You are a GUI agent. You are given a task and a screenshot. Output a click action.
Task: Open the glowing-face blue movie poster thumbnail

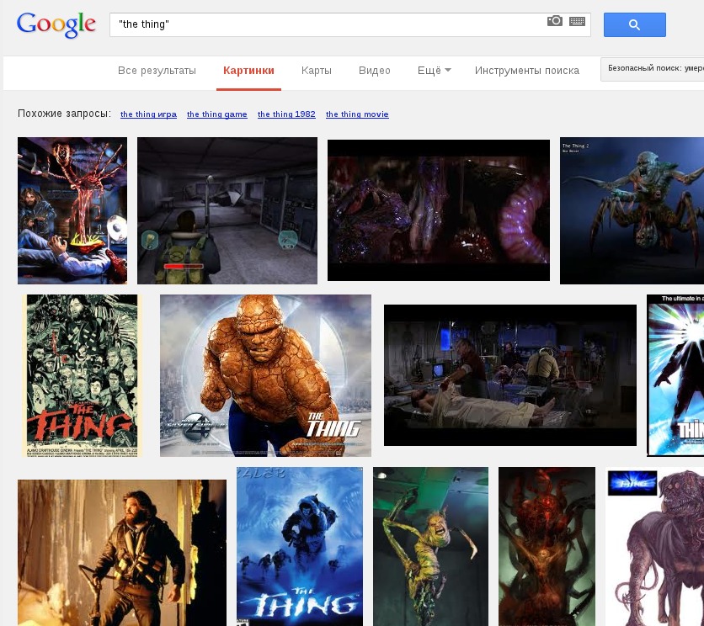point(675,375)
